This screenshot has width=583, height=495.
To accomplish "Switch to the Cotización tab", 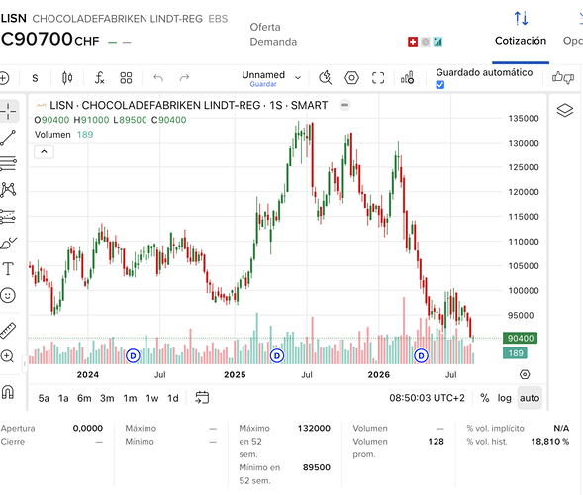I will click(x=521, y=41).
